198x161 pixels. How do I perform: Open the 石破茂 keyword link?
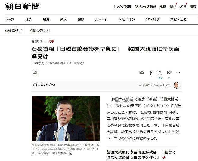[146, 112]
